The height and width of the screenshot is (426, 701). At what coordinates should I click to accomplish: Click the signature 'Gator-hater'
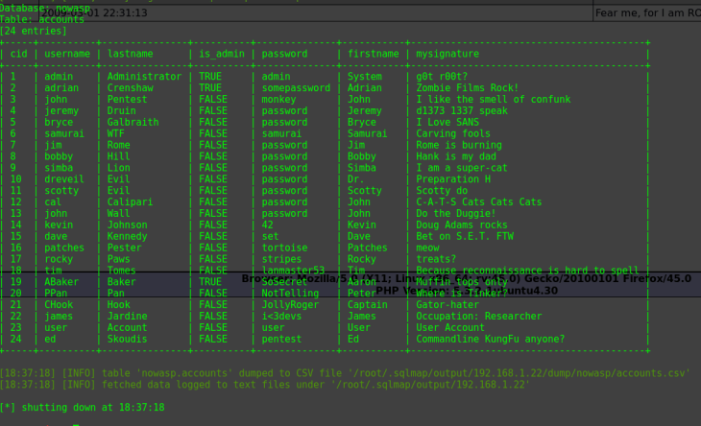(x=447, y=305)
